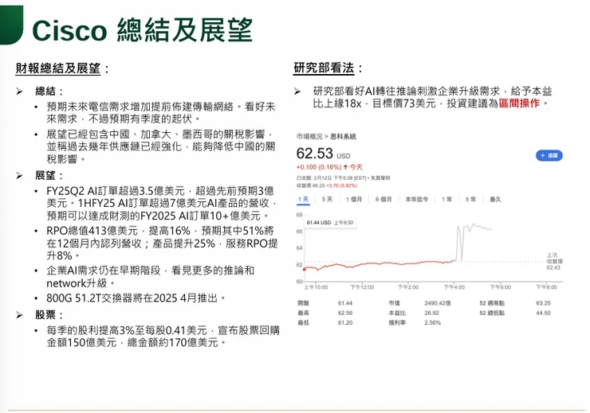Click the 下午4:00 axis label
This screenshot has width=590, height=413.
[454, 287]
